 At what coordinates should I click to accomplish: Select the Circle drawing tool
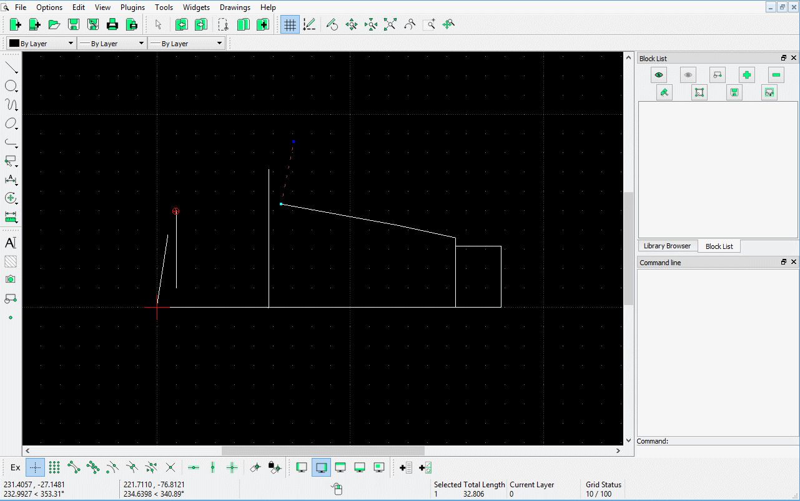[11, 86]
